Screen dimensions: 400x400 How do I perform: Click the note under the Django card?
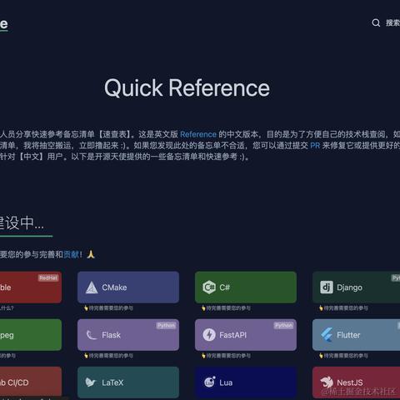pos(343,308)
